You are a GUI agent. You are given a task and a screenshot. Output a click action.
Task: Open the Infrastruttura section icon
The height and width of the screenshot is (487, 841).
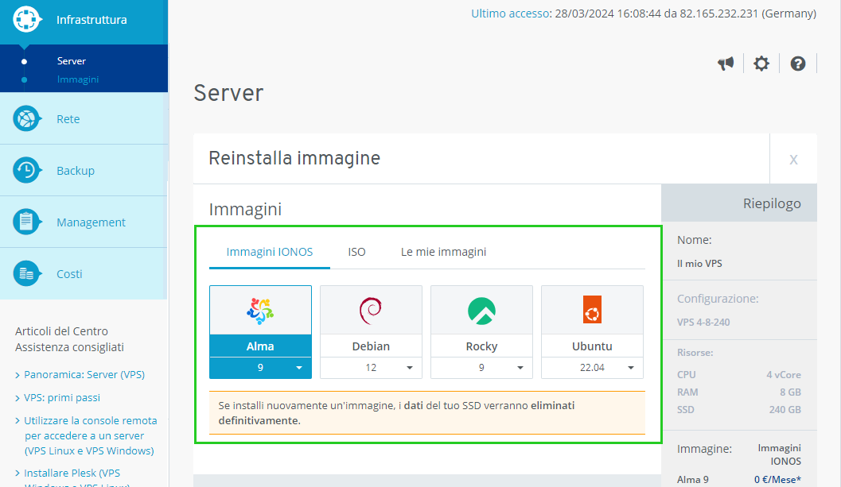click(27, 19)
